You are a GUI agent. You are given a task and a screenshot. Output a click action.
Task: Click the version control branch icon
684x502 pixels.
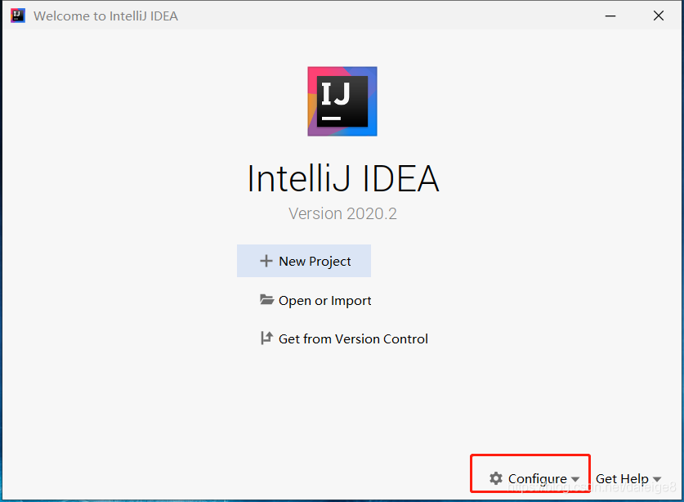pyautogui.click(x=266, y=338)
